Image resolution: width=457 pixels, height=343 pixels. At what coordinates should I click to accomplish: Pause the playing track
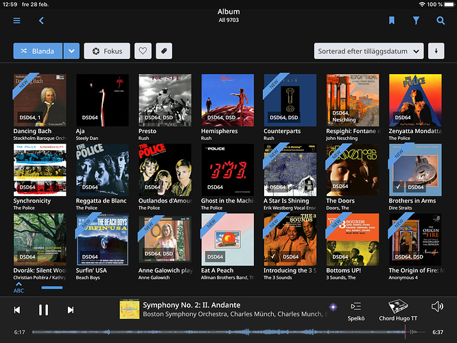tap(43, 310)
